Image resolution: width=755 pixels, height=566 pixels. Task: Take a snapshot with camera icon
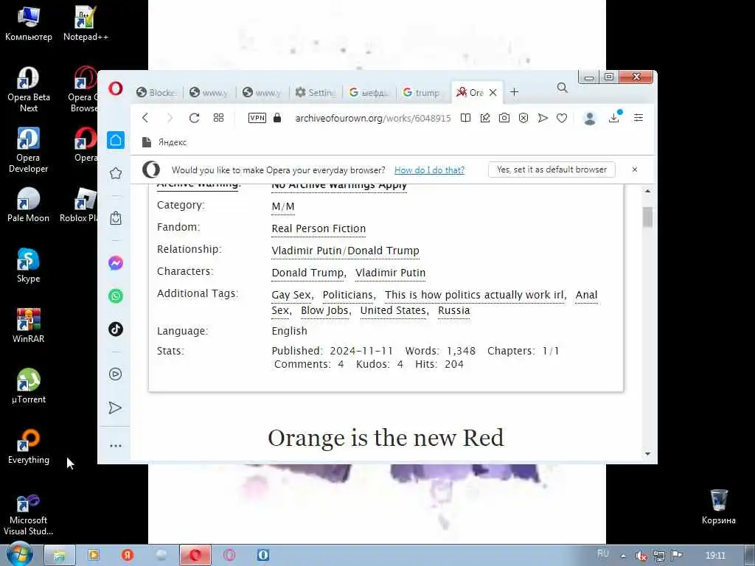(x=504, y=118)
